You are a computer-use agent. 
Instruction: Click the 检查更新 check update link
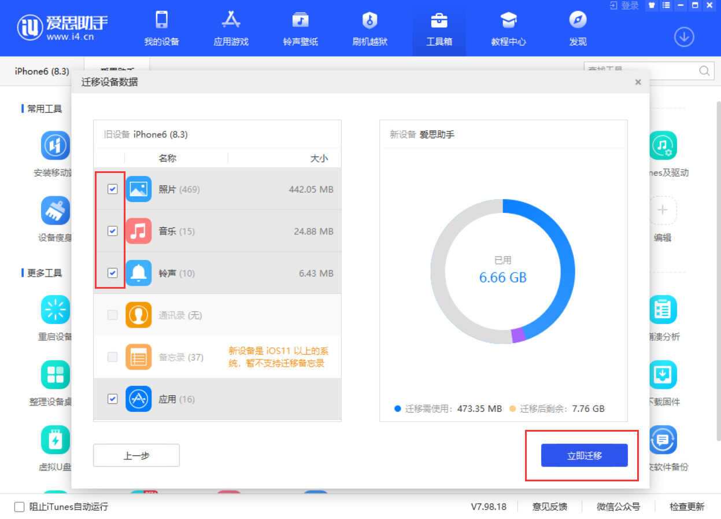687,507
